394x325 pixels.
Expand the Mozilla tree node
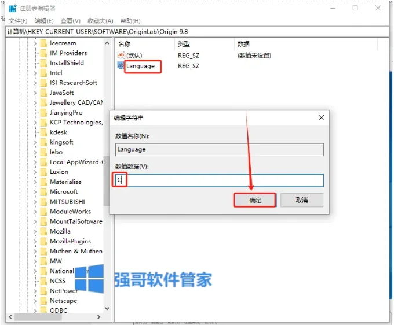pos(35,232)
